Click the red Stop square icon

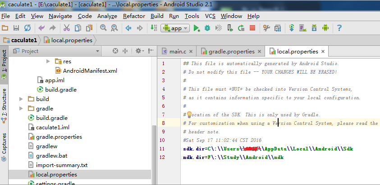(252, 28)
